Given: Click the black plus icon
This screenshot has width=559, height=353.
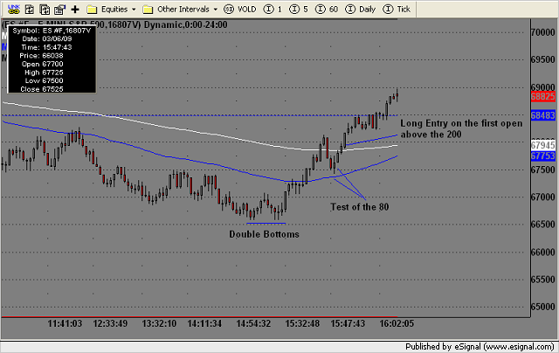Looking at the screenshot, I should [x=75, y=10].
